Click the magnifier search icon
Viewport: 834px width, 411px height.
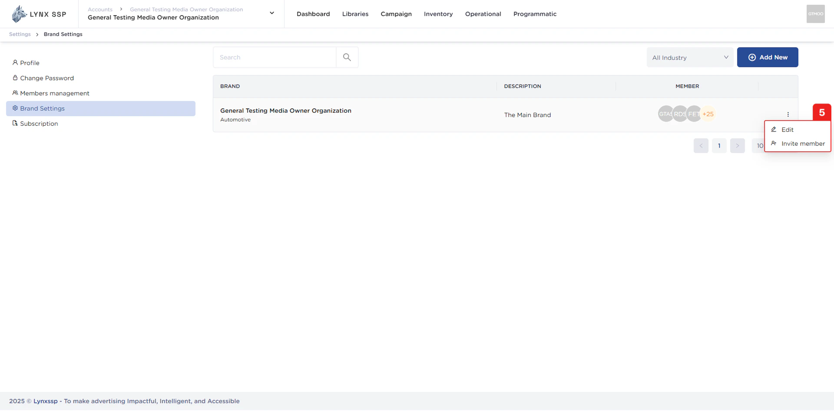(x=347, y=57)
